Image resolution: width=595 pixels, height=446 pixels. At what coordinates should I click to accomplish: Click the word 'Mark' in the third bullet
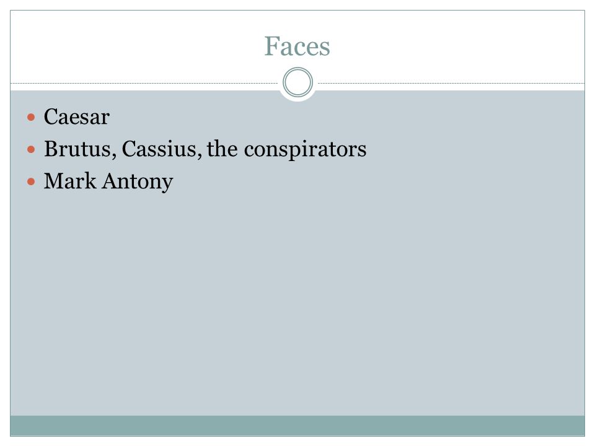click(x=70, y=181)
